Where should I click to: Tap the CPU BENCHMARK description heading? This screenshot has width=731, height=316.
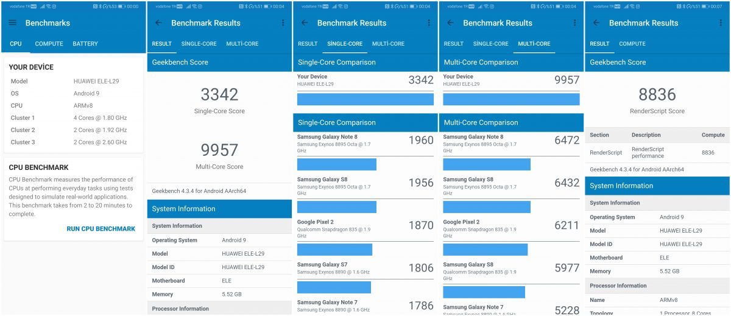[38, 167]
